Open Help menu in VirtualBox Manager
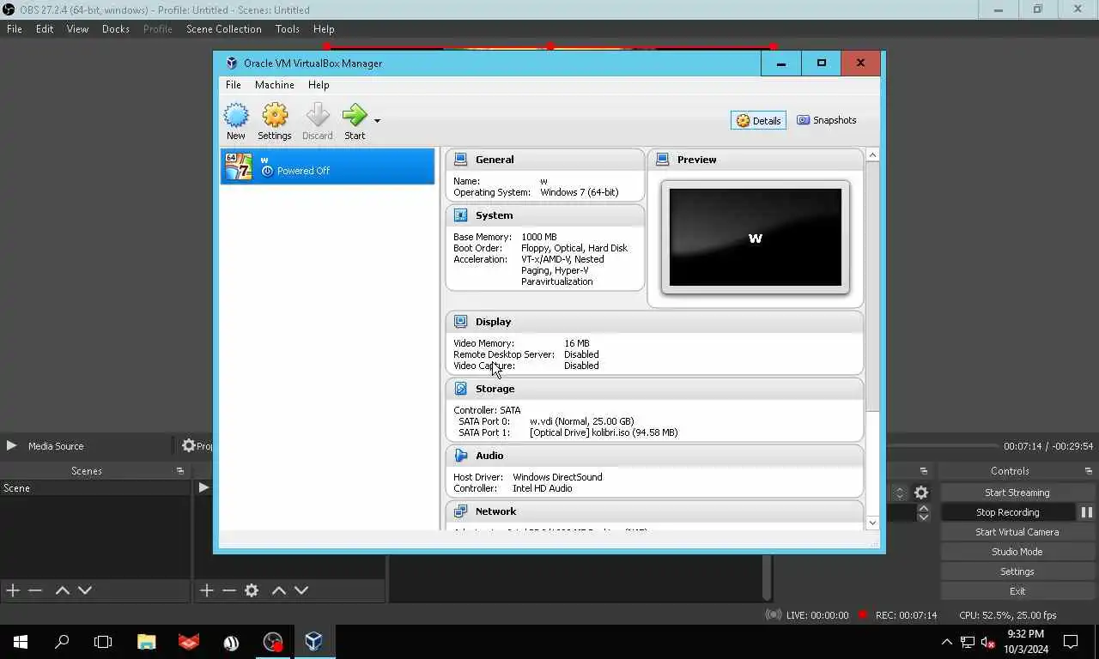 point(319,85)
